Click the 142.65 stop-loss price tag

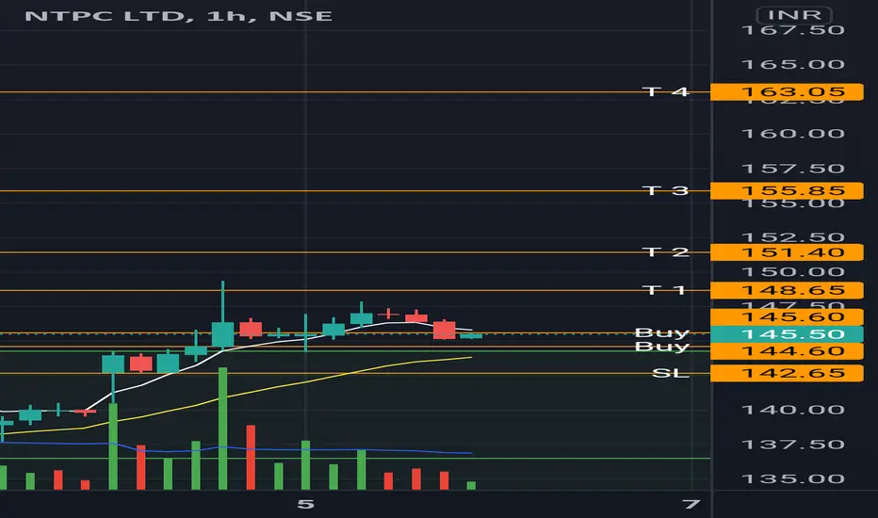pyautogui.click(x=787, y=374)
